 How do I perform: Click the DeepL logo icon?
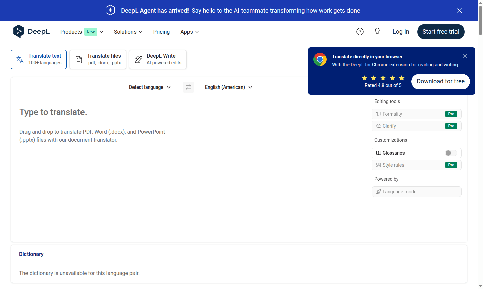(19, 32)
